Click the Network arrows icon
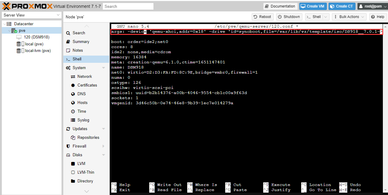388x195 pixels. click(73, 77)
